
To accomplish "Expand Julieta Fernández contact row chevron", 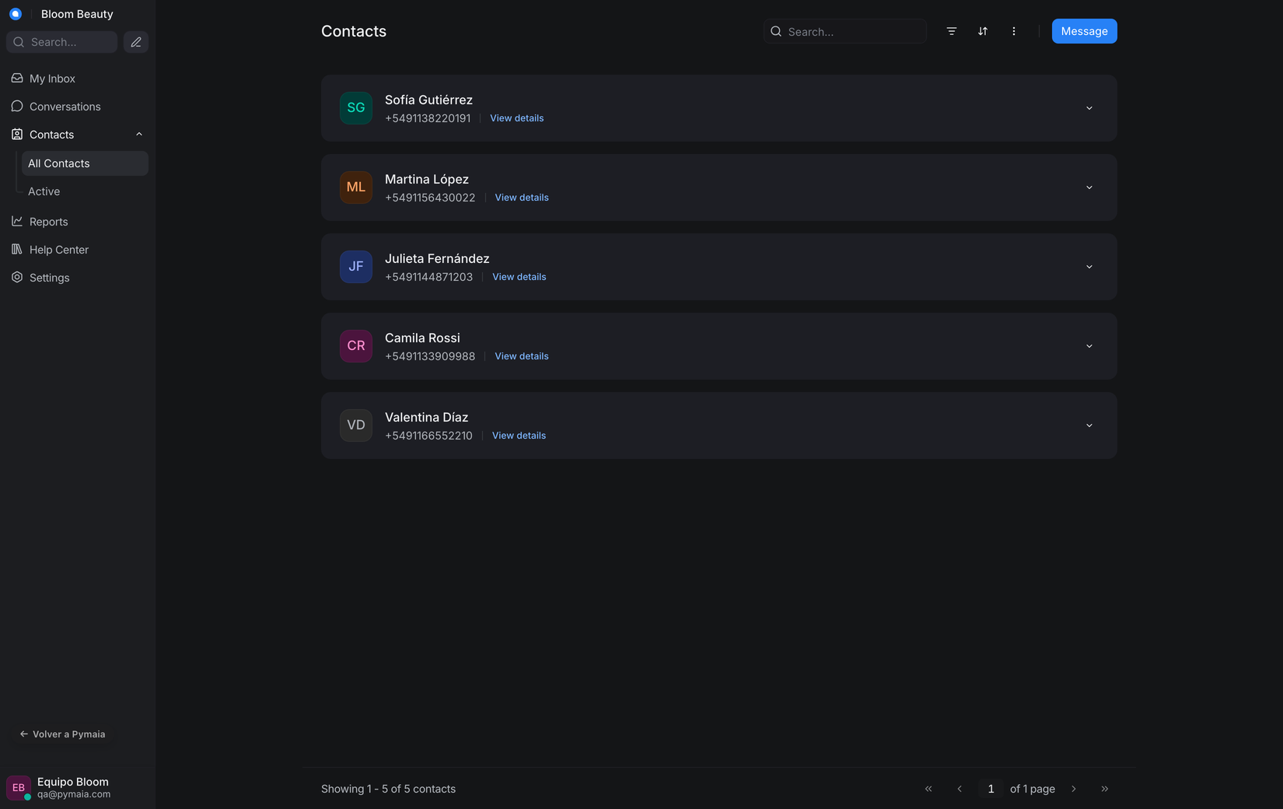I will tap(1089, 267).
